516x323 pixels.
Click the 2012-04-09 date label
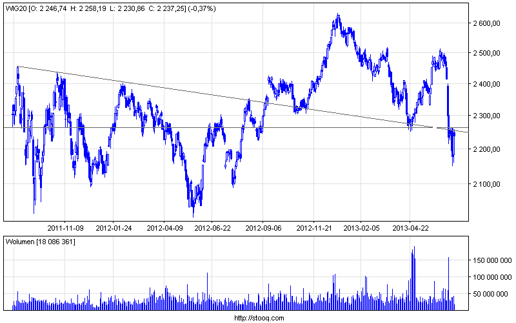[164, 228]
